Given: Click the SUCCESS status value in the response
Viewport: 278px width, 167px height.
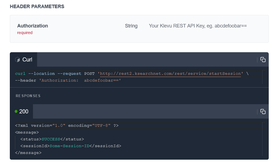Looking at the screenshot, I should tap(51, 139).
